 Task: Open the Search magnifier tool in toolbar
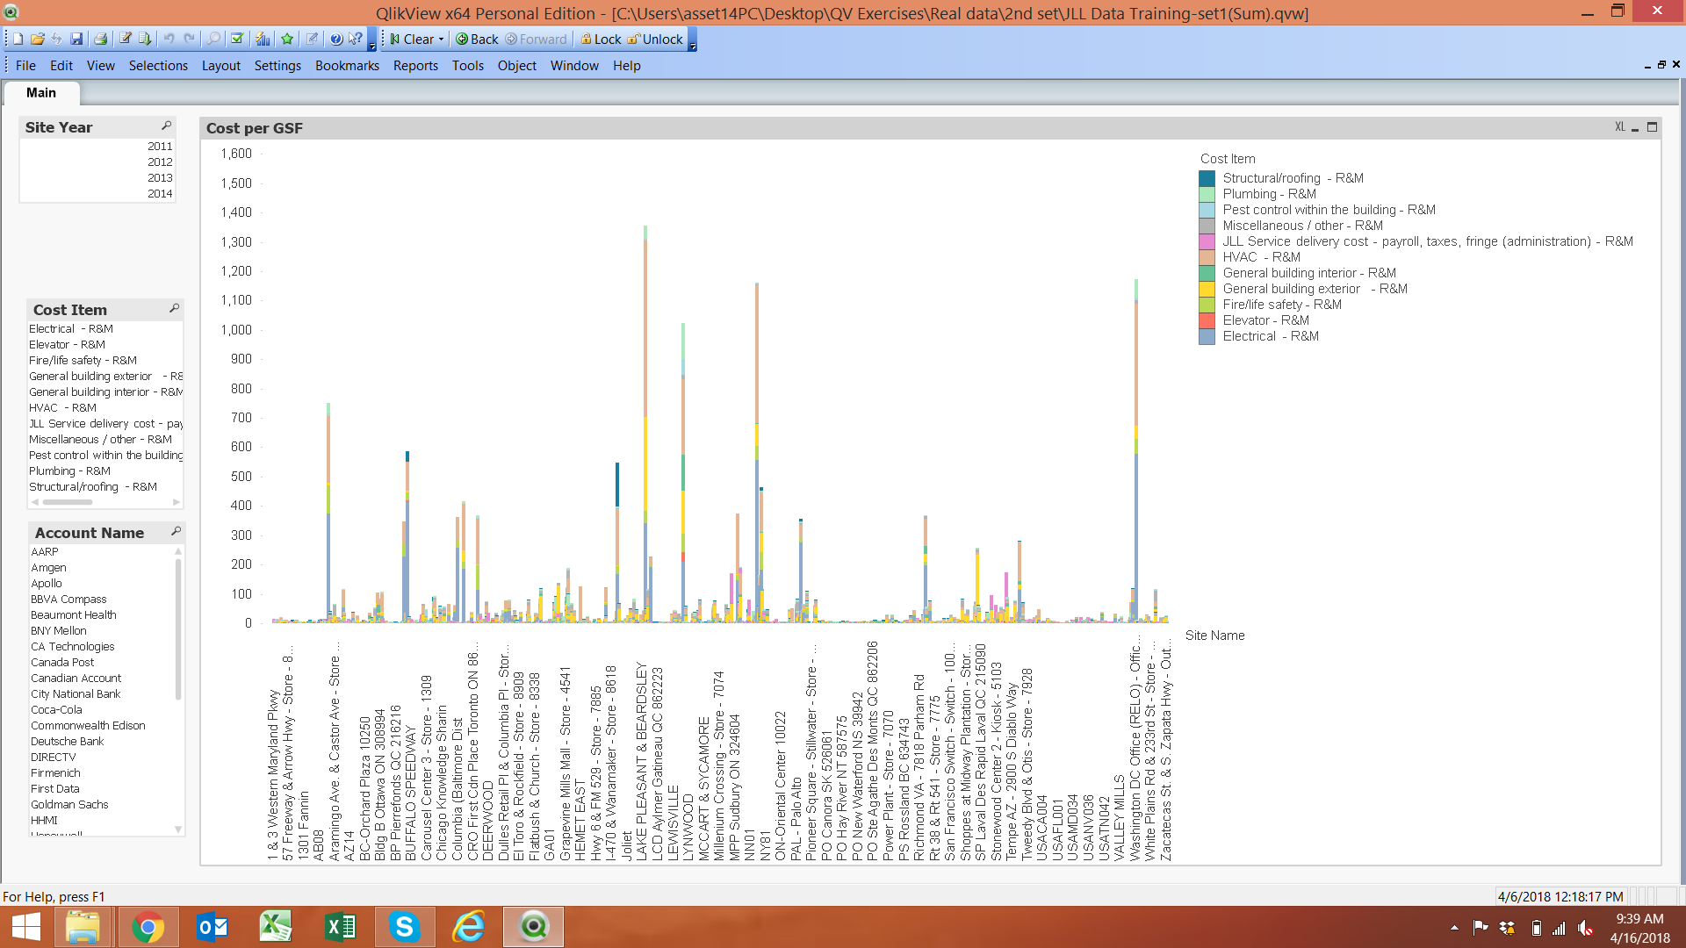coord(213,39)
